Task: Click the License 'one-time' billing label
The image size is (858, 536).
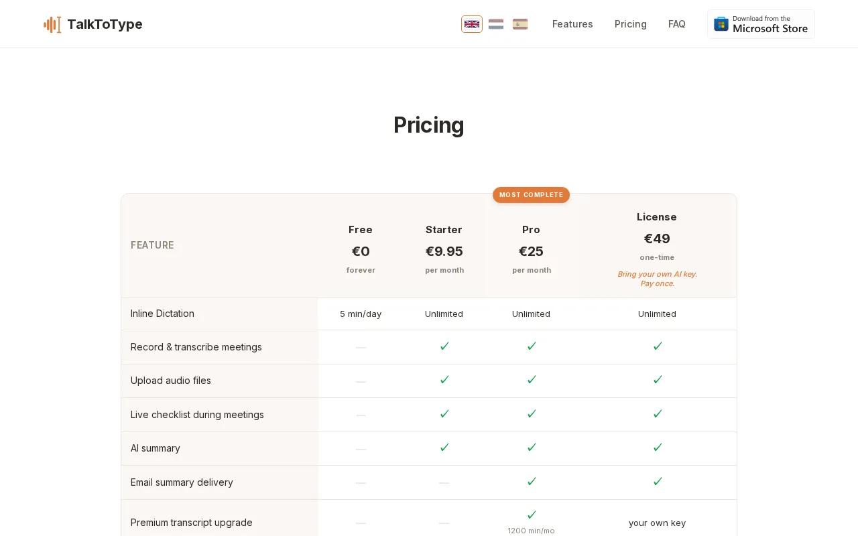Action: click(x=657, y=257)
